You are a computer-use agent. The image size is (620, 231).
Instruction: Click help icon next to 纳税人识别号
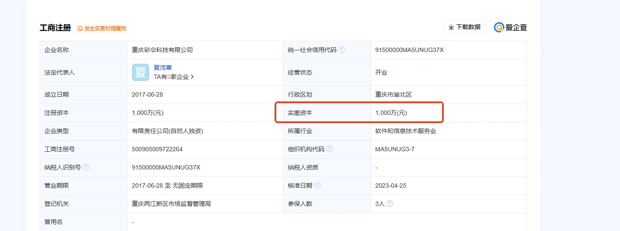[x=86, y=167]
